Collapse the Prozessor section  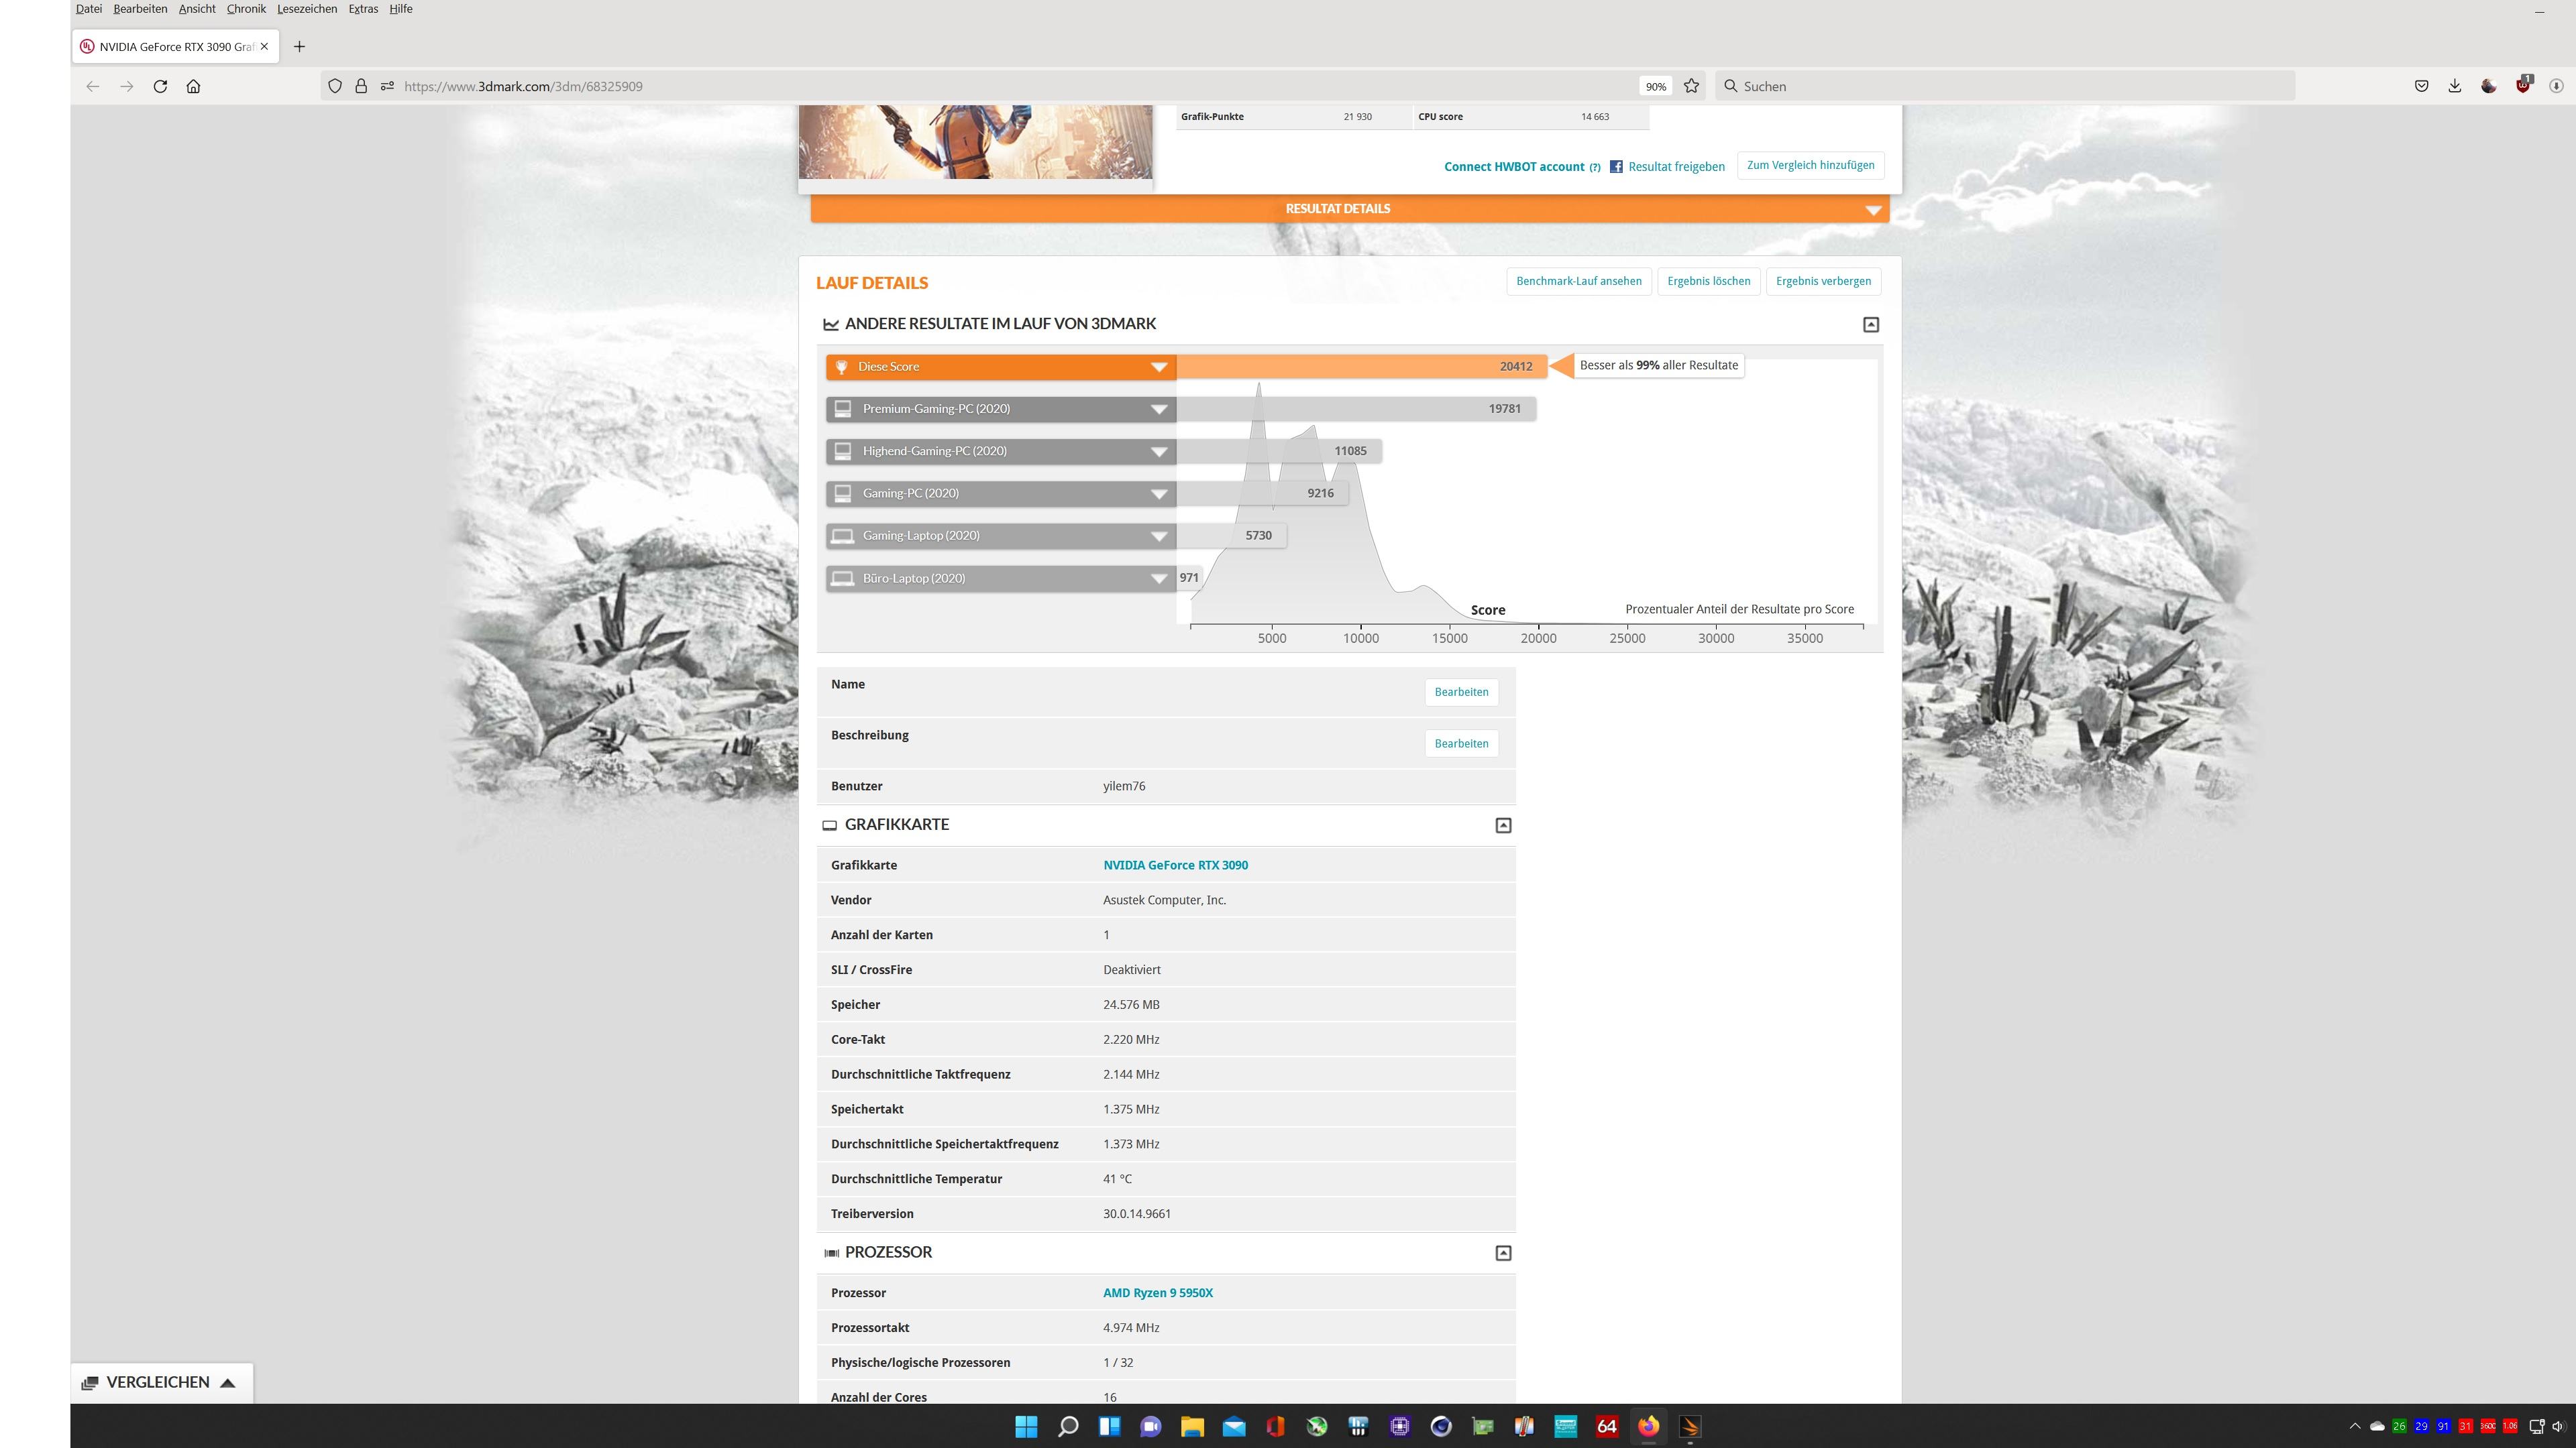point(1502,1253)
